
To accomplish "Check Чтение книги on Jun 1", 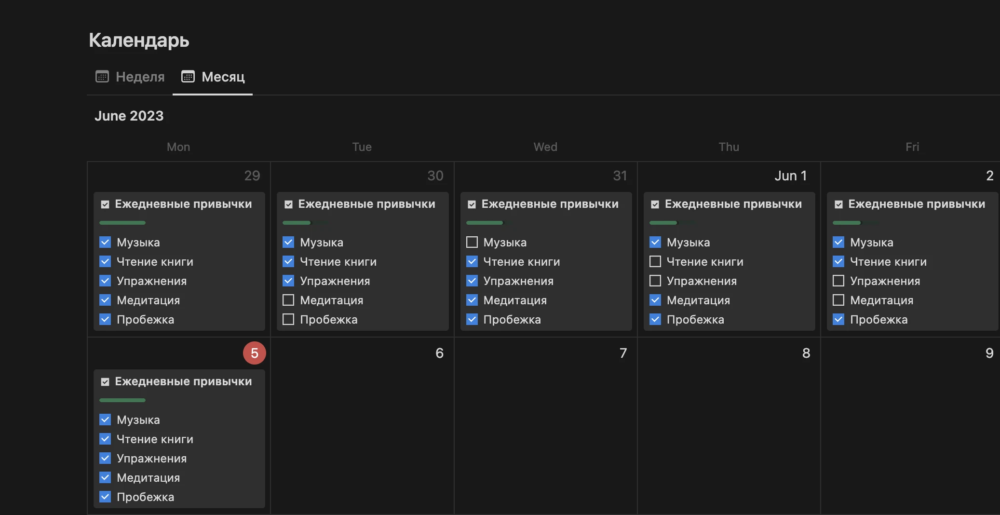I will 655,261.
